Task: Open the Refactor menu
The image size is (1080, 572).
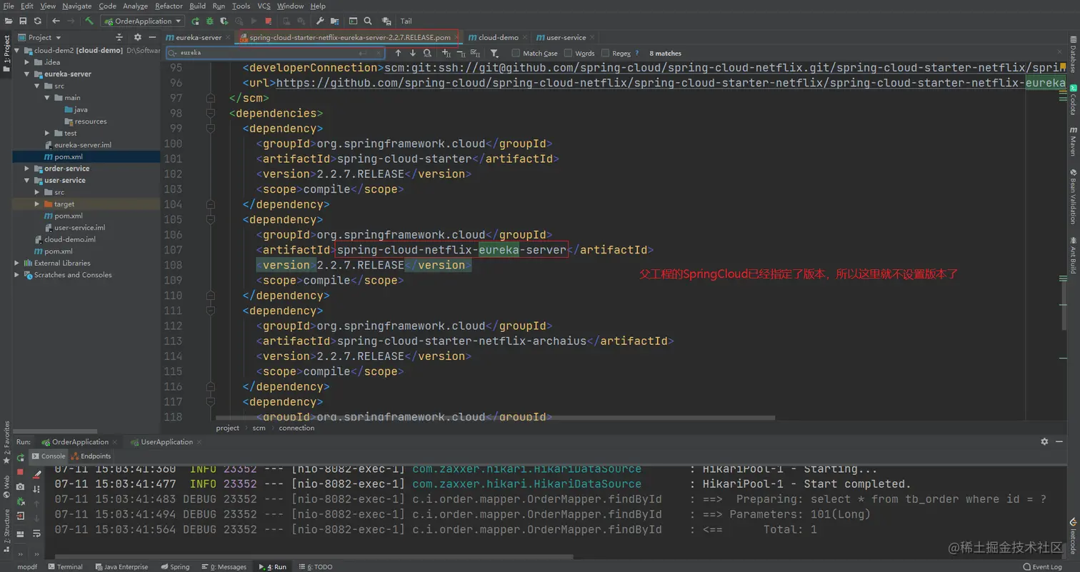Action: click(x=169, y=6)
